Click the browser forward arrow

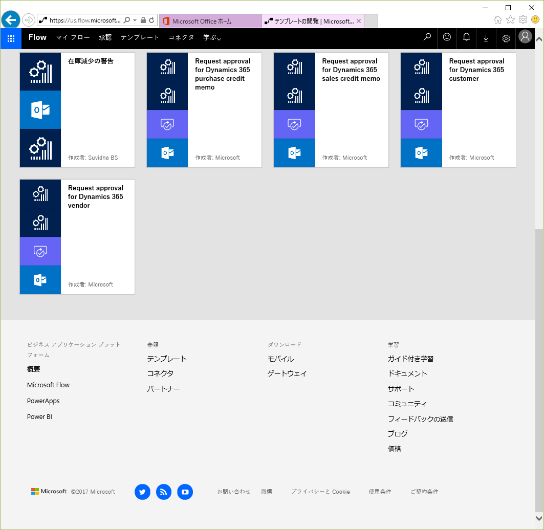click(x=29, y=20)
